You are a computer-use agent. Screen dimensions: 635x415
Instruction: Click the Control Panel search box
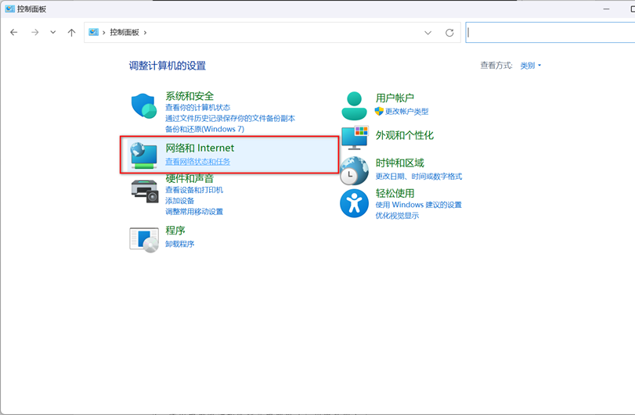(550, 33)
